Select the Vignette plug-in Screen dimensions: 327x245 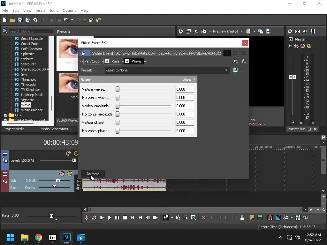point(27,100)
